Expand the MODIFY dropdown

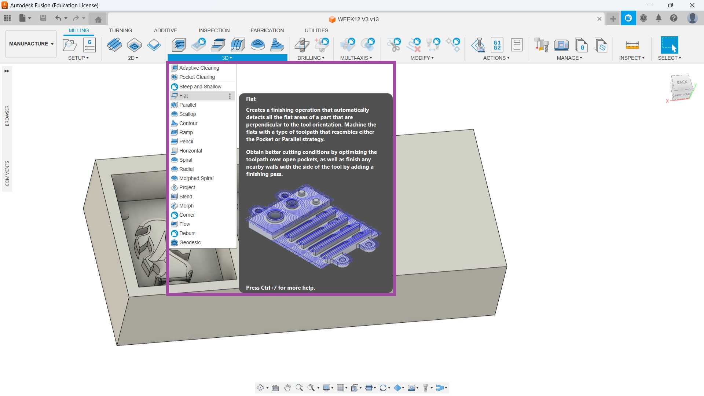pyautogui.click(x=422, y=58)
